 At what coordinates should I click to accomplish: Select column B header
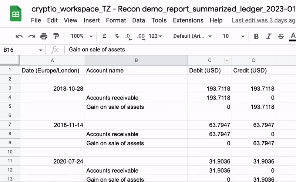point(136,60)
